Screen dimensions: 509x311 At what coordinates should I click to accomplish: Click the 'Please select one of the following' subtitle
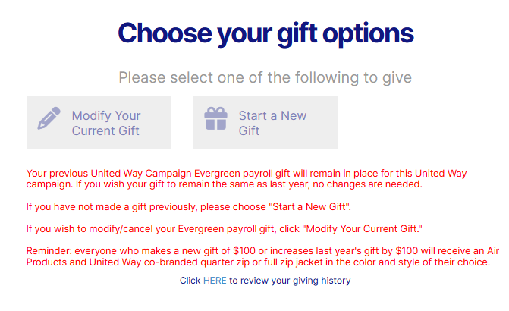click(x=265, y=77)
